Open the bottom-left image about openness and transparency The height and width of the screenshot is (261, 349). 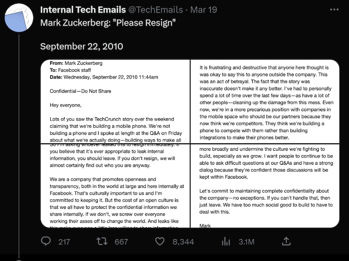(x=115, y=186)
